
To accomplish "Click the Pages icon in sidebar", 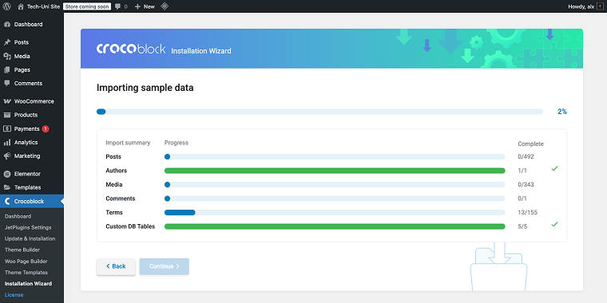I will [x=7, y=70].
